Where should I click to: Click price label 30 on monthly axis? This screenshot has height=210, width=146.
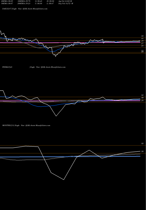point(142,151)
